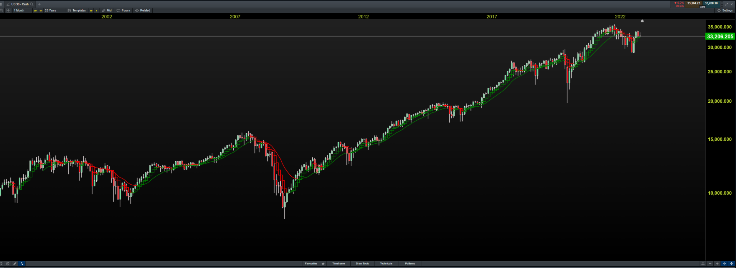Viewport: 736px width, 268px height.
Task: Open the Draw Tools tab
Action: (x=362, y=264)
